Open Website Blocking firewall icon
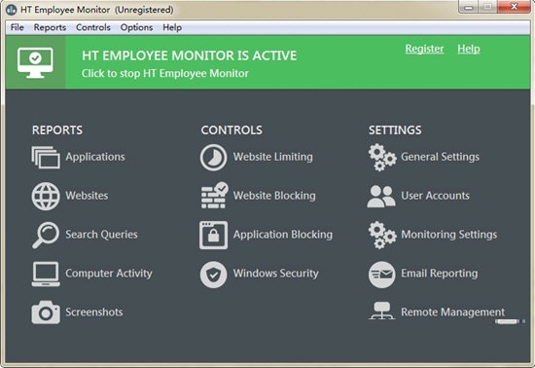The width and height of the screenshot is (535, 368). 214,196
